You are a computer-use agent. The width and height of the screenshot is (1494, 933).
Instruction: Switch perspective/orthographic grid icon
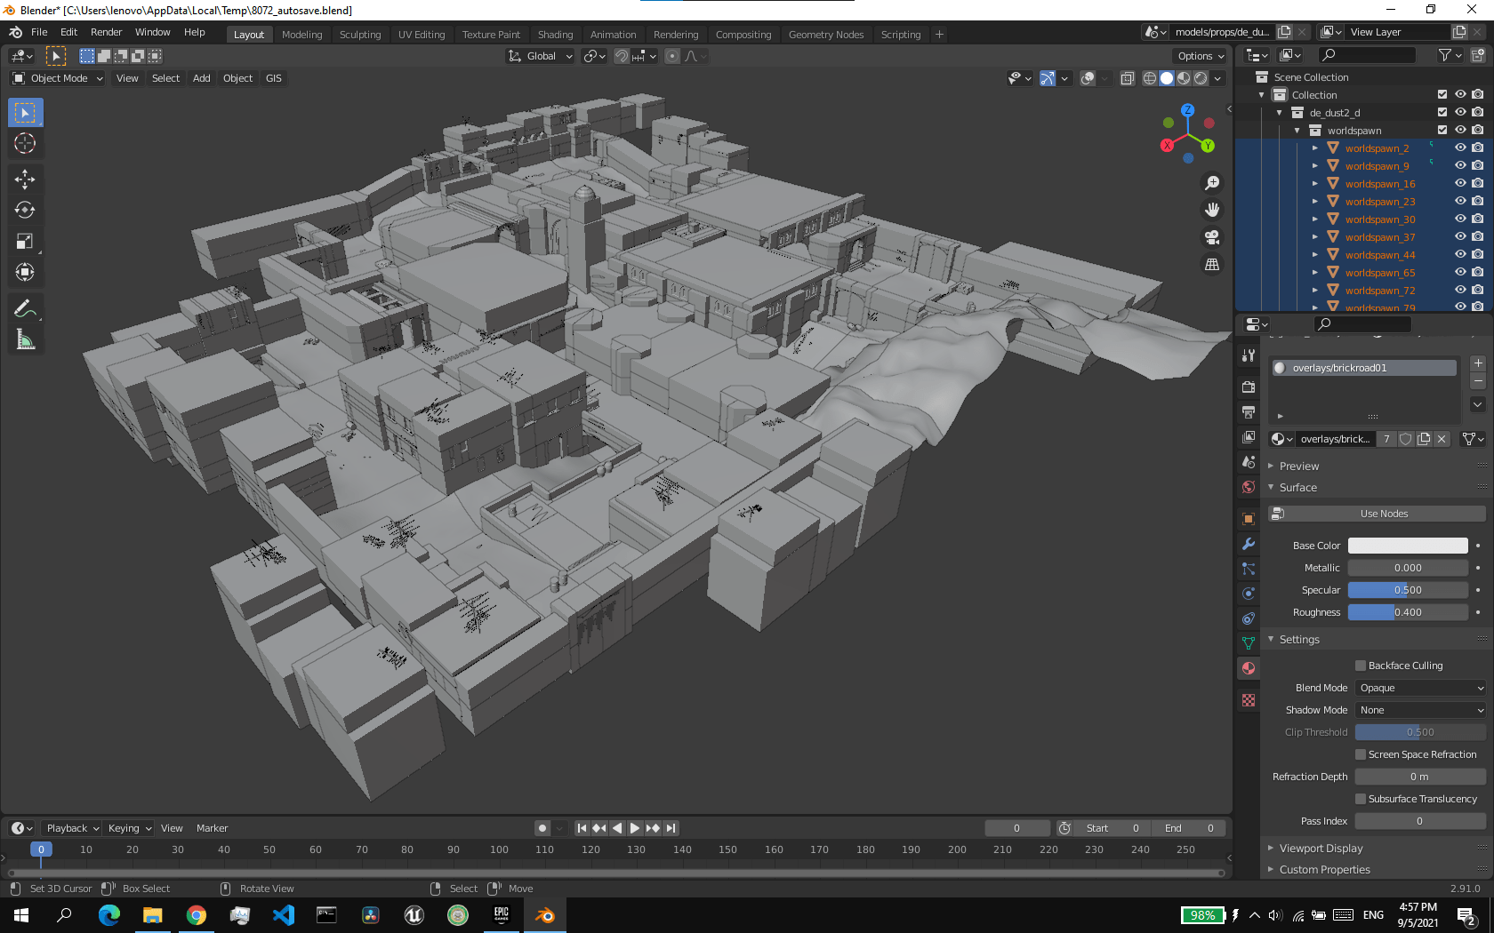[1212, 264]
